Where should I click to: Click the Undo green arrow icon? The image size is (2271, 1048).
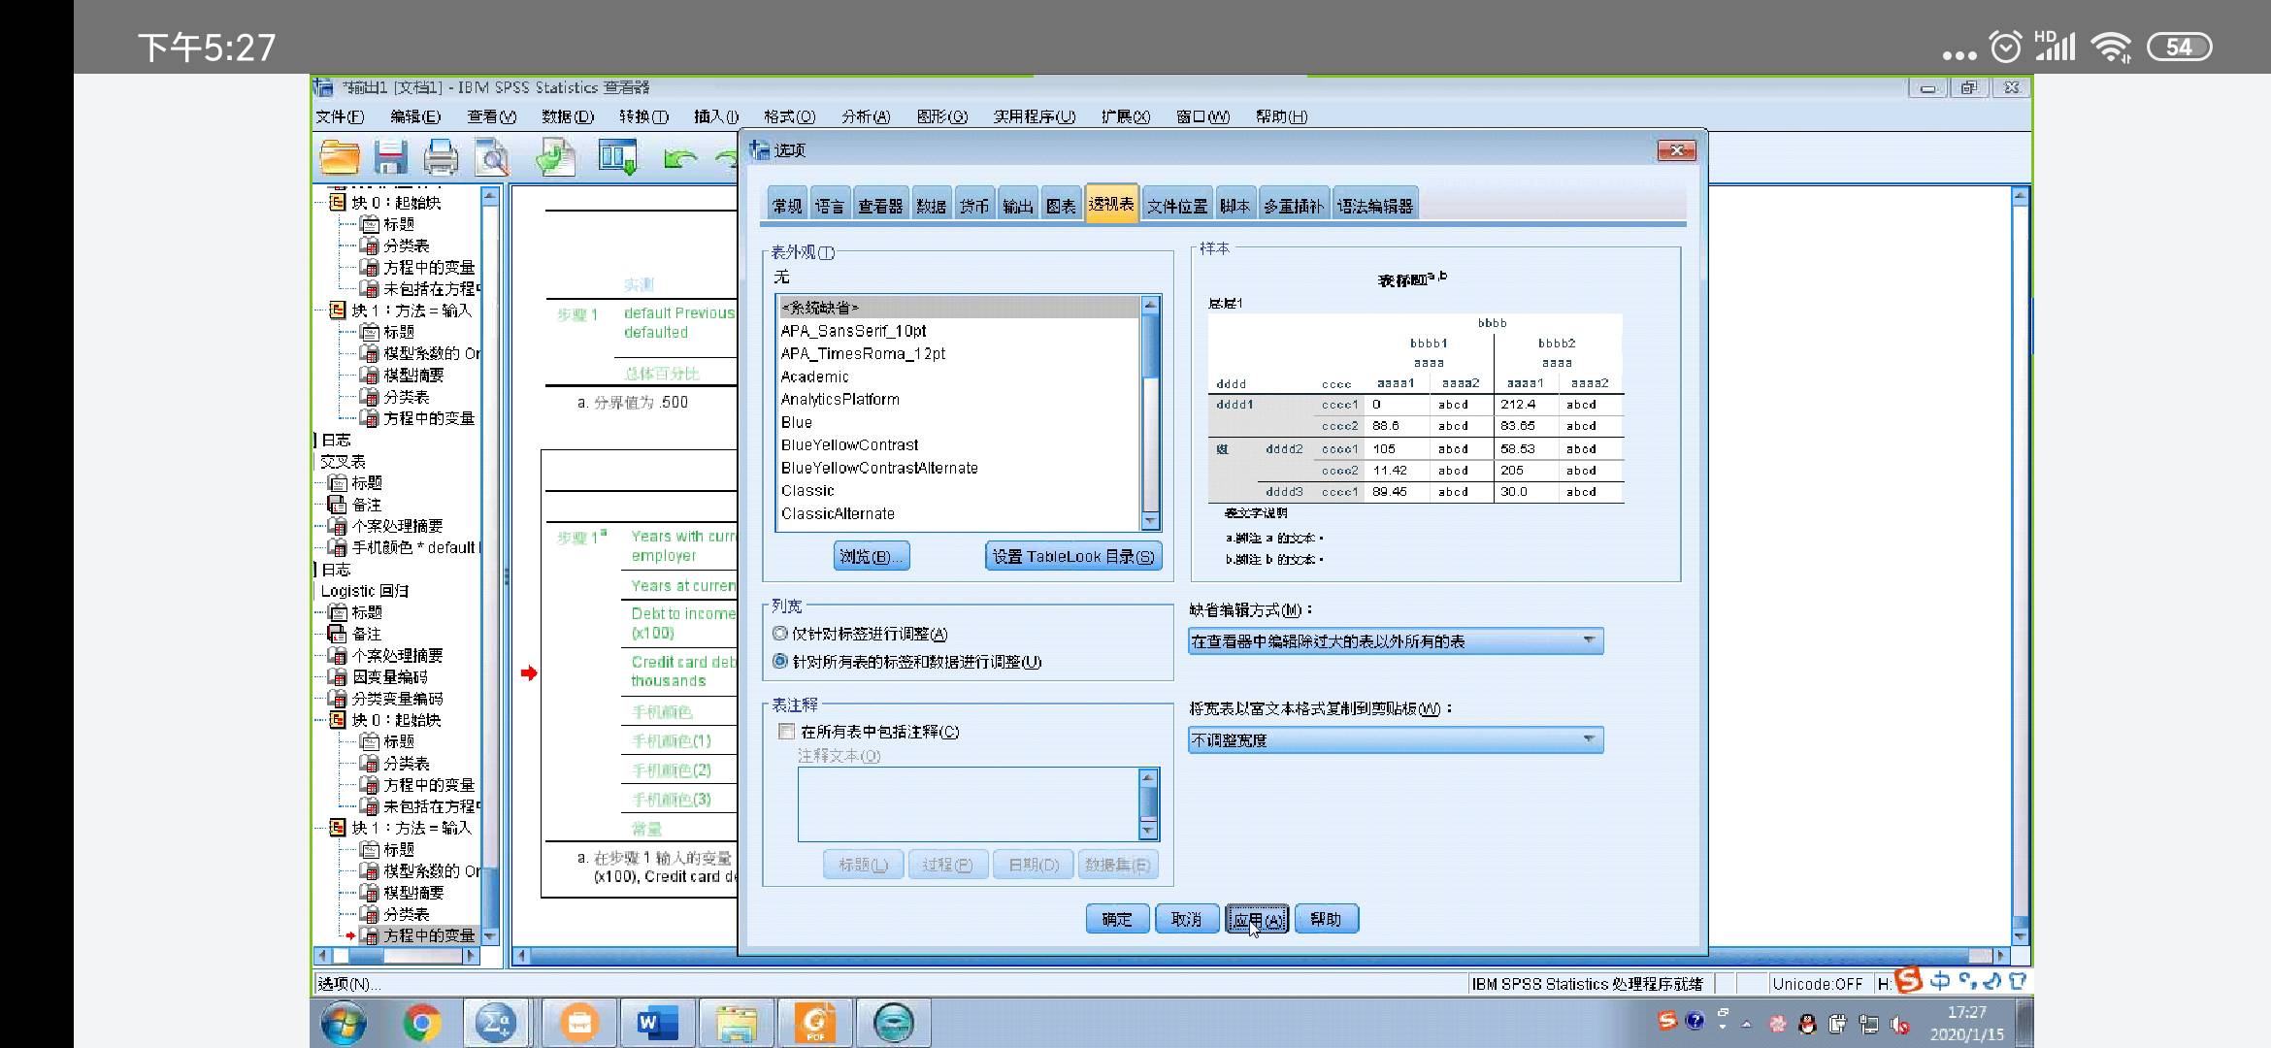click(679, 158)
